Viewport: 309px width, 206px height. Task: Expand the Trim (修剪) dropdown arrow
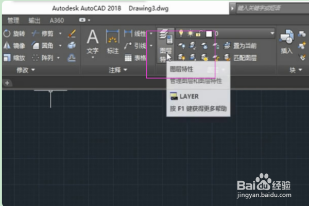60,33
